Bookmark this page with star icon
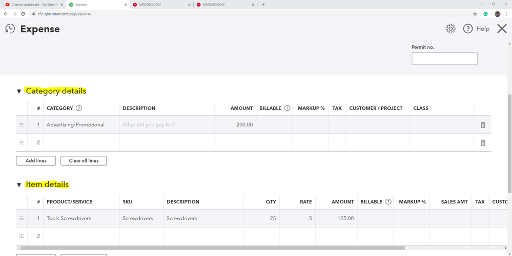 (x=475, y=14)
